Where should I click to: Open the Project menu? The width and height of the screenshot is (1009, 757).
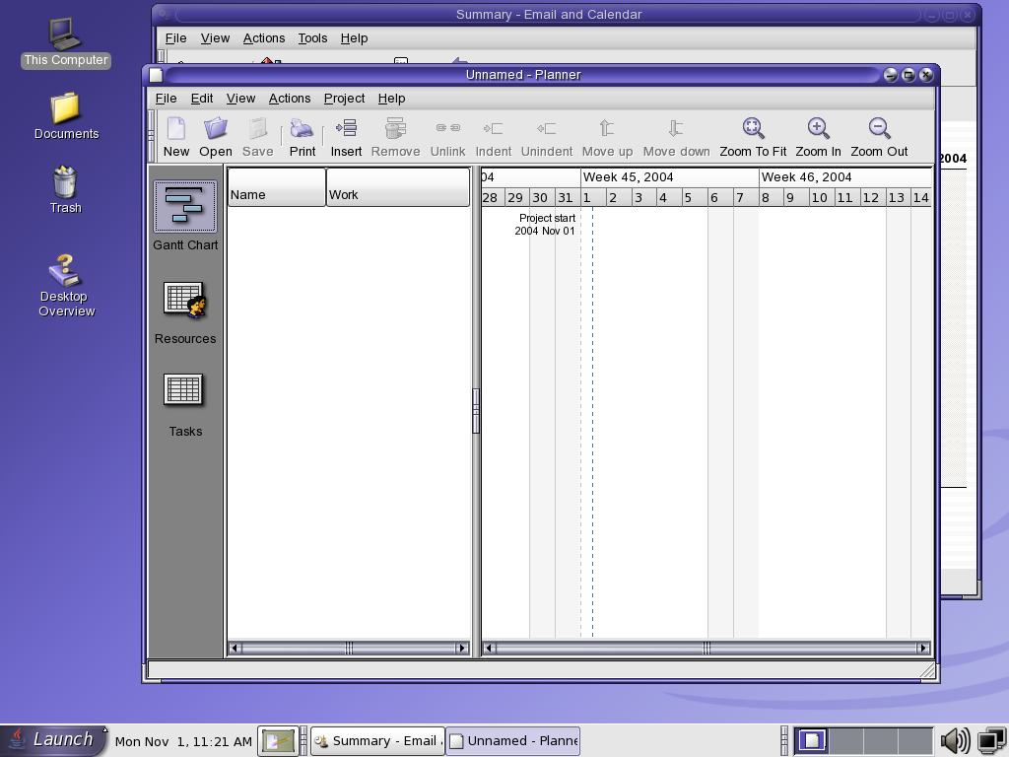(344, 98)
